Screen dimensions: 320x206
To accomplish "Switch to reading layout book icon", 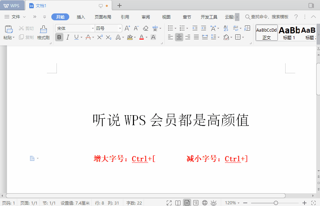I will click(178, 203).
